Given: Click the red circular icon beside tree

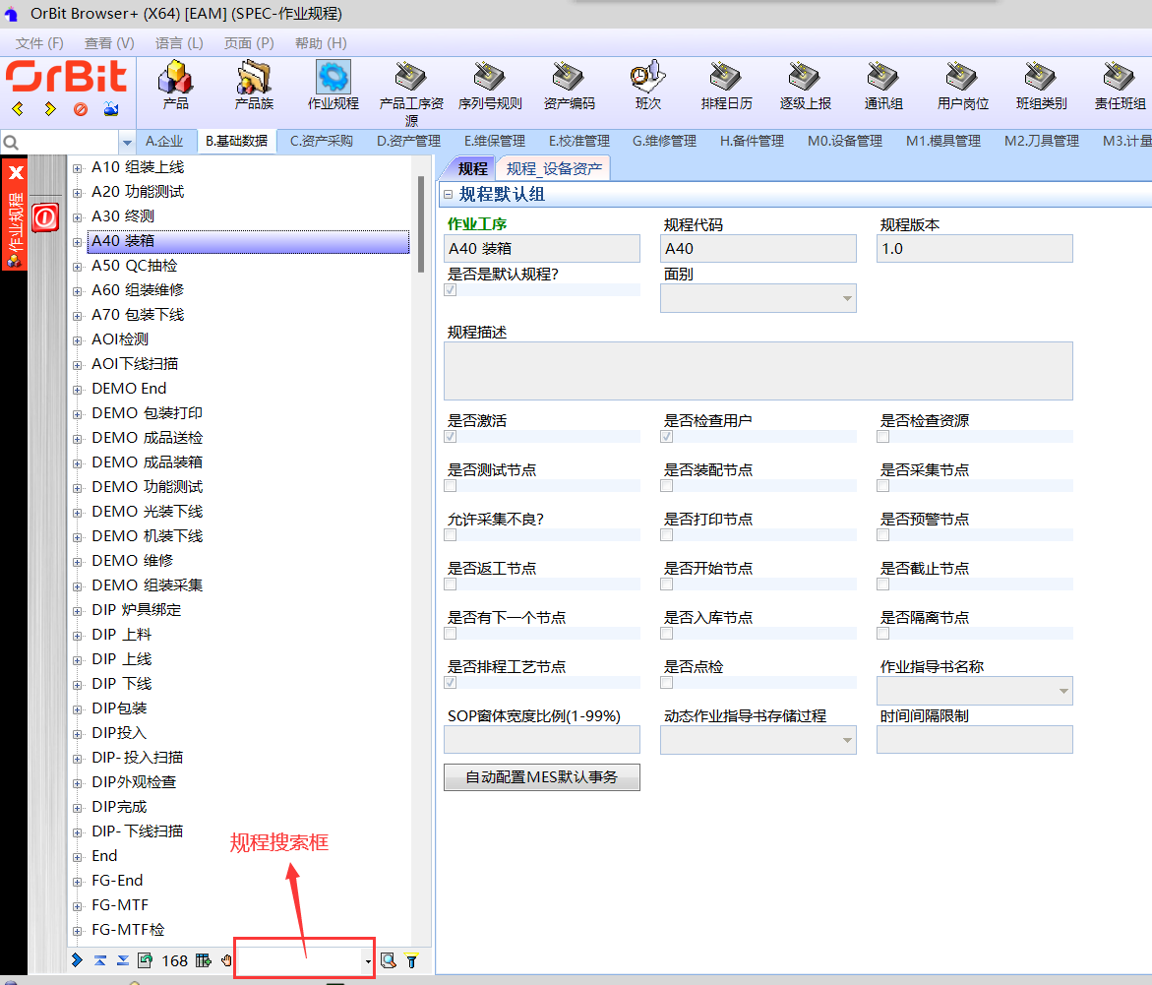Looking at the screenshot, I should [x=45, y=217].
